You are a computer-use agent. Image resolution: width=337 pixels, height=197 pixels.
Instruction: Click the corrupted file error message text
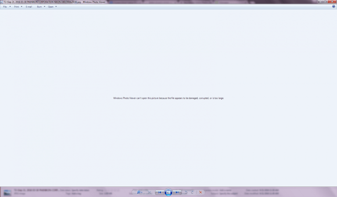pyautogui.click(x=168, y=98)
